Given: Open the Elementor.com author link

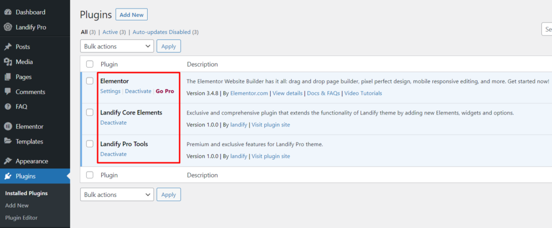Looking at the screenshot, I should (x=249, y=94).
